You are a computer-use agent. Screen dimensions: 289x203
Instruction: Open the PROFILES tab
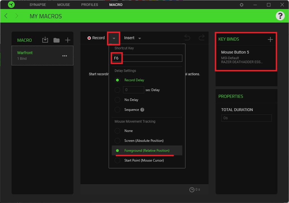coord(89,5)
